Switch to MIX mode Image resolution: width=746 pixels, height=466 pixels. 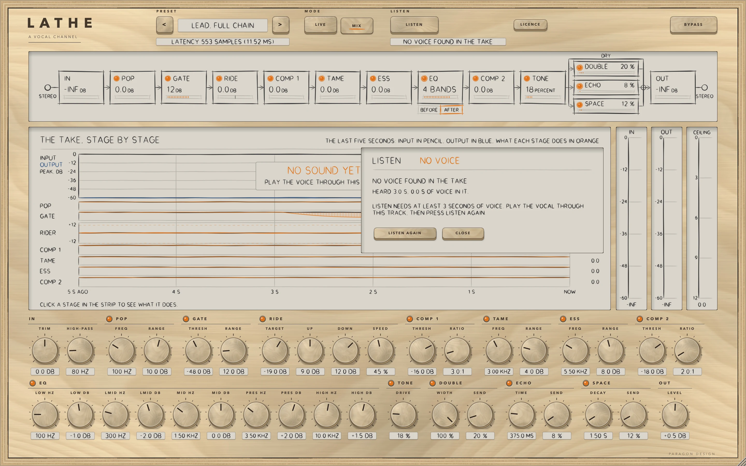pyautogui.click(x=357, y=26)
